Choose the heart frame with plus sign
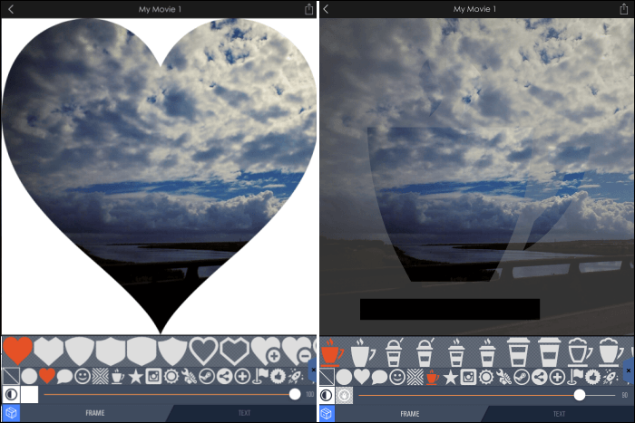 (x=267, y=351)
